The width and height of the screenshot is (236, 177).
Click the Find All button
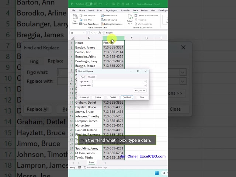pos(113,97)
